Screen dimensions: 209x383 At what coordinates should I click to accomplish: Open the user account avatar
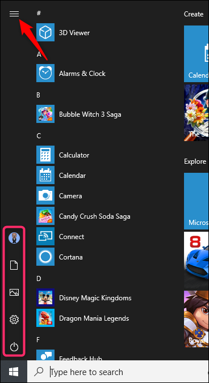coord(14,237)
